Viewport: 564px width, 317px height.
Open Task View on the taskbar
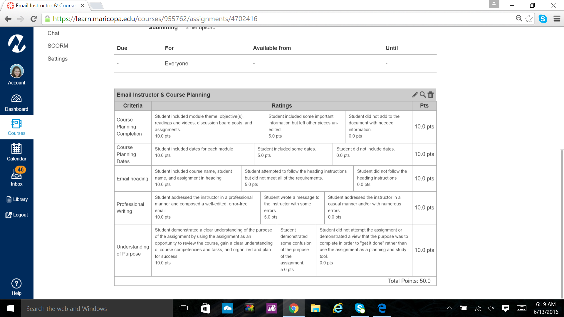[183, 308]
